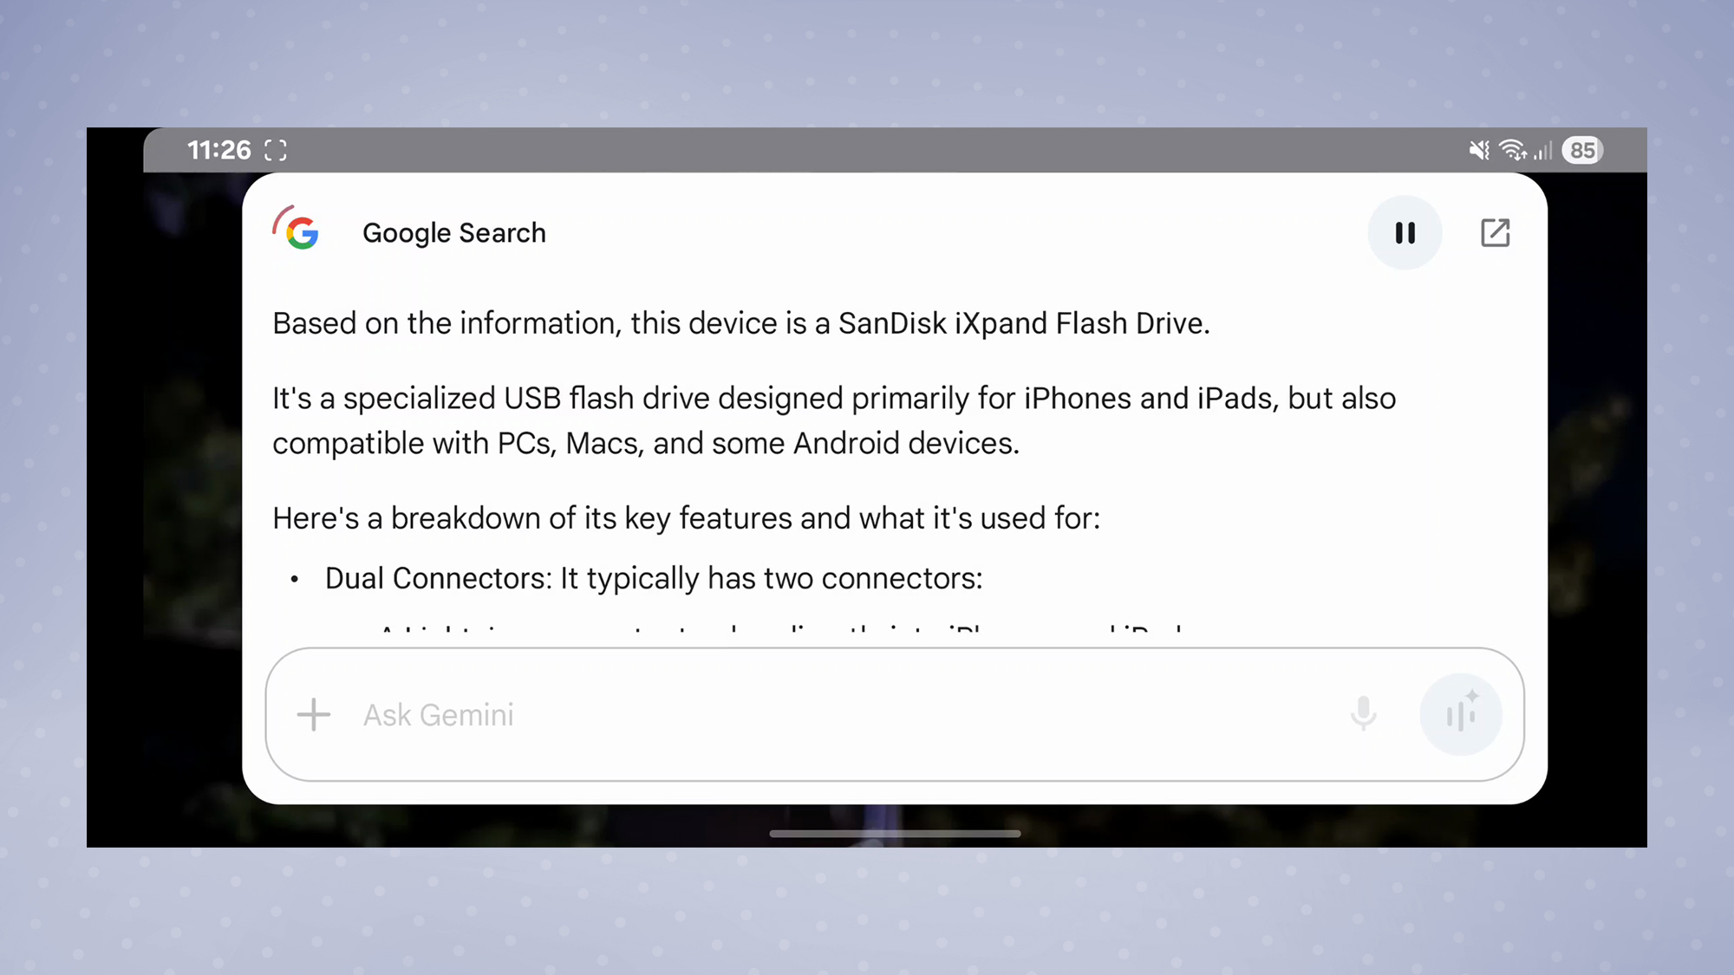Focus the Ask Gemini text field
Screen dimensions: 1734x975
click(832, 715)
